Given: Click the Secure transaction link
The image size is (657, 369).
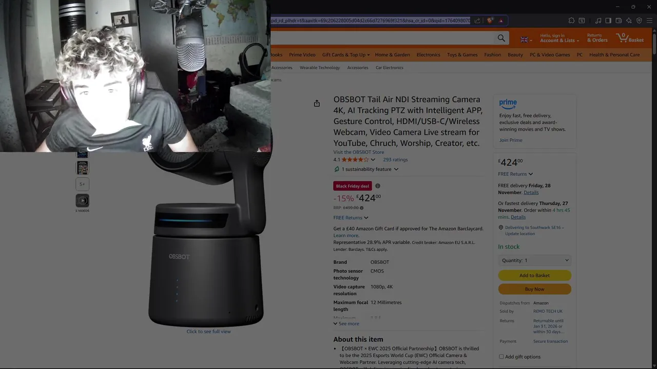Looking at the screenshot, I should point(550,341).
